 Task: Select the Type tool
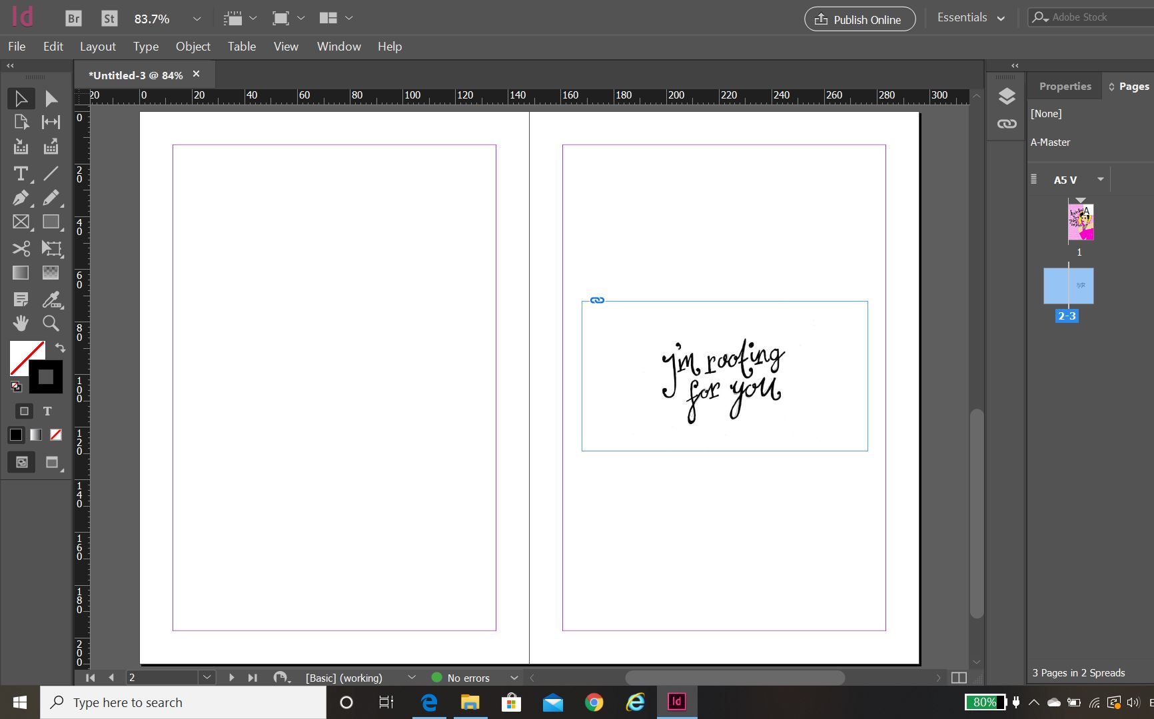21,174
